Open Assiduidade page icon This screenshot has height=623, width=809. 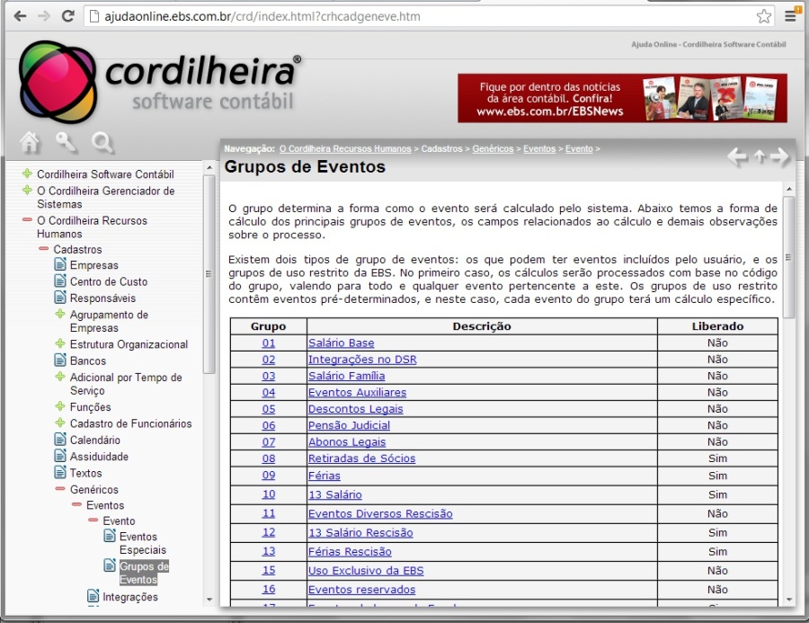(x=60, y=456)
